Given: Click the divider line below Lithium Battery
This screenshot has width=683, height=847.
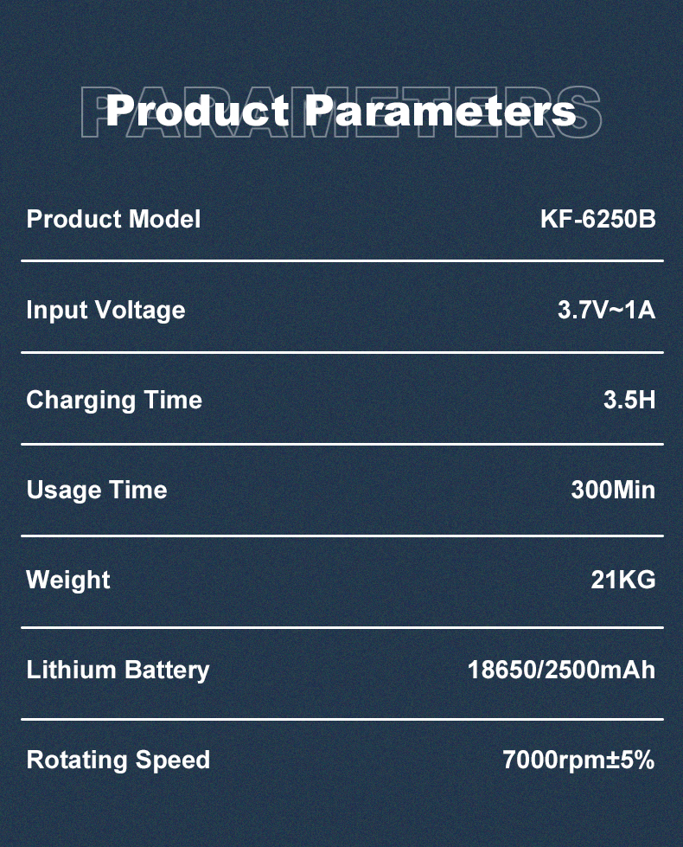Looking at the screenshot, I should click(x=342, y=720).
